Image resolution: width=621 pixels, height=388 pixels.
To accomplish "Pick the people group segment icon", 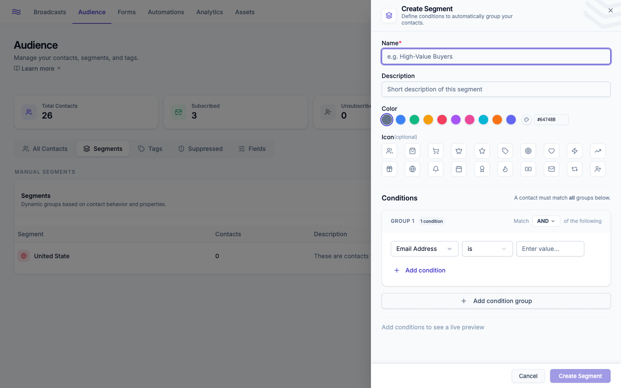I will click(x=389, y=151).
